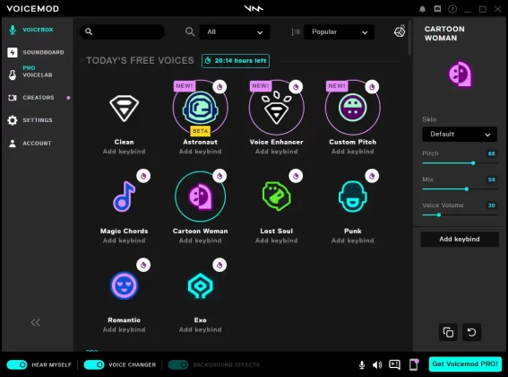Viewport: 508px width, 377px height.
Task: Add keybind under Lost Soul voice
Action: (276, 241)
